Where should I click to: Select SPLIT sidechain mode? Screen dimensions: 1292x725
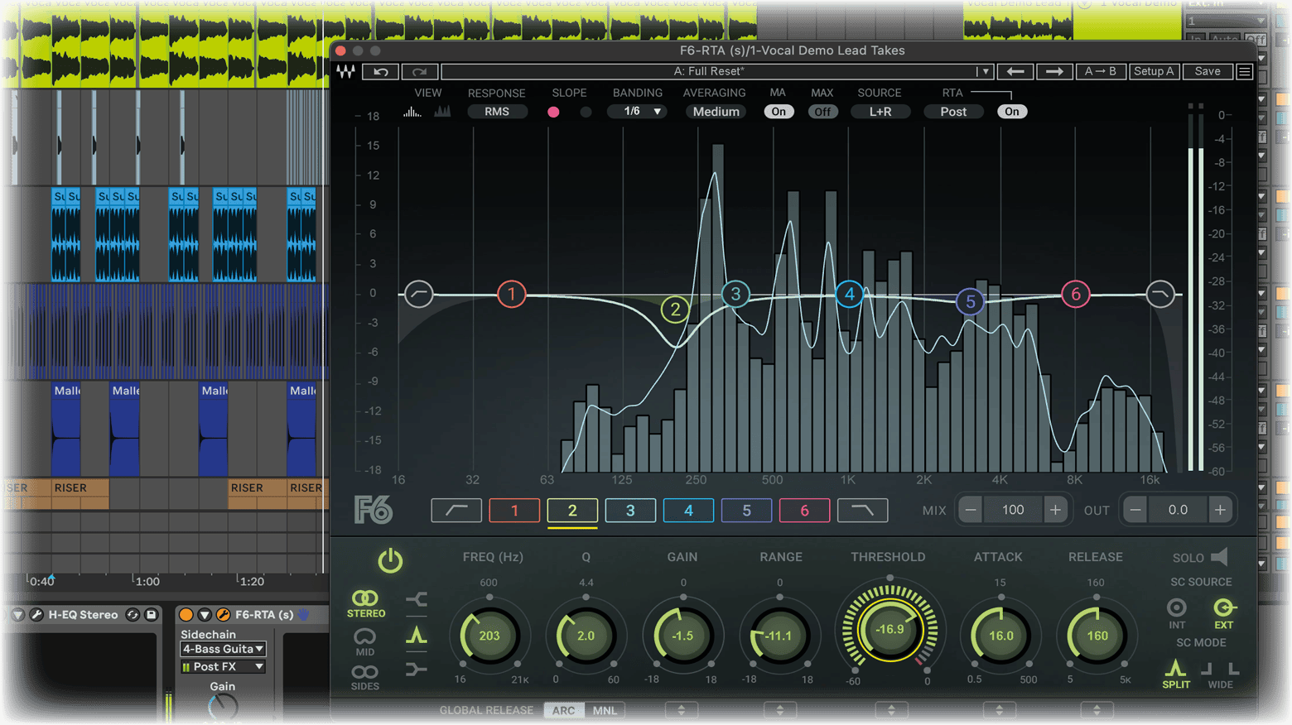1175,674
